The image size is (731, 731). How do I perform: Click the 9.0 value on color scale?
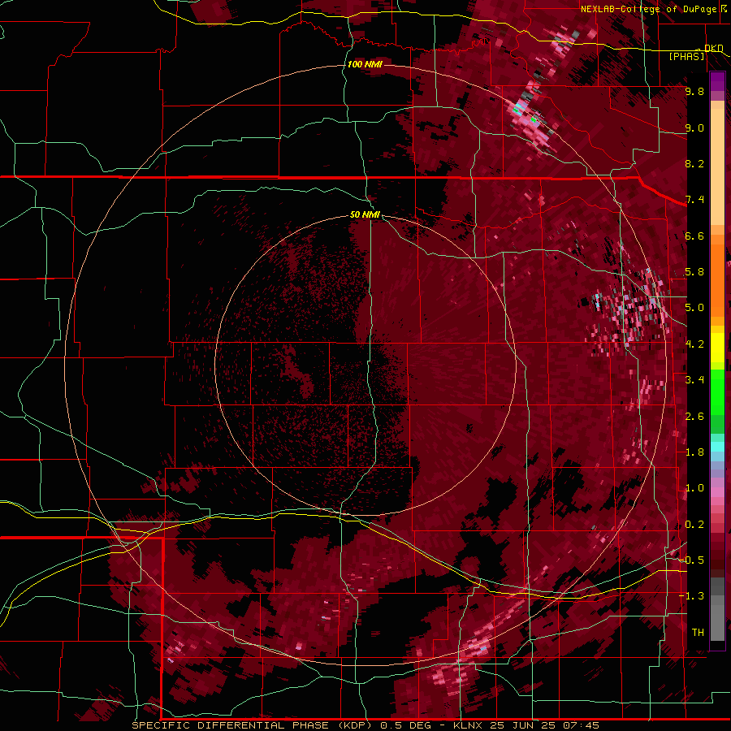point(694,128)
